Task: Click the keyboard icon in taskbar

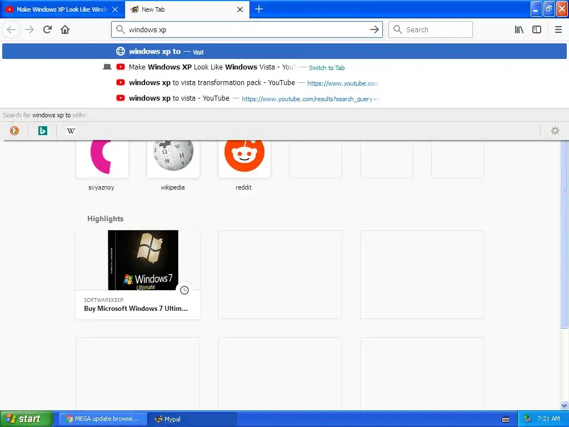Action: coord(506,419)
